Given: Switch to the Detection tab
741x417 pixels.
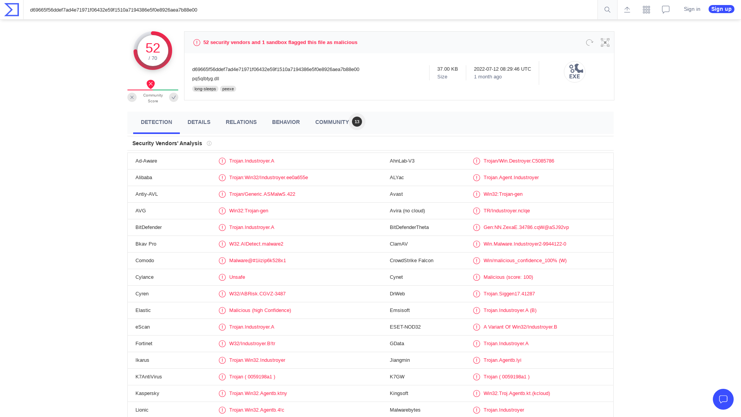Looking at the screenshot, I should (156, 122).
